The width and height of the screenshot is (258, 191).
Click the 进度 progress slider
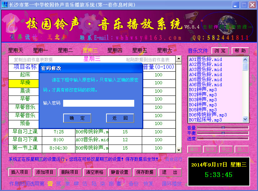tap(223, 138)
